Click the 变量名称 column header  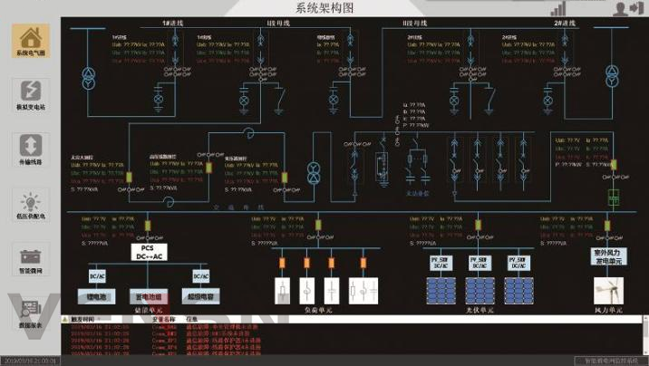coord(164,319)
